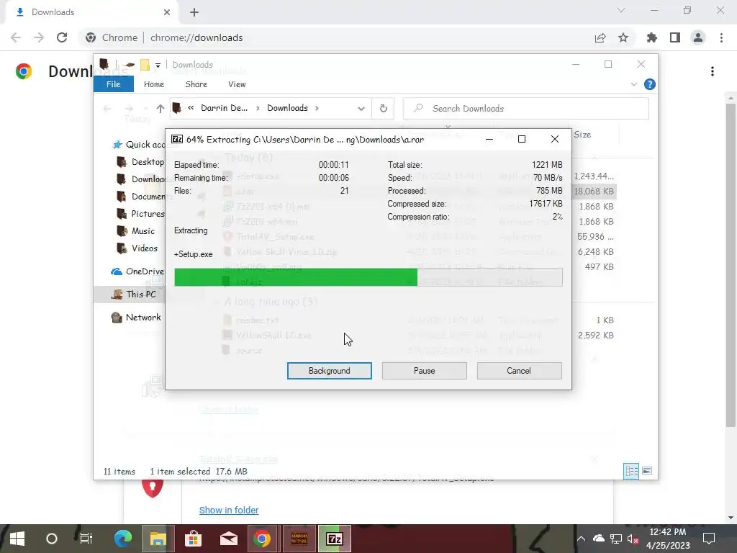Switch Explorer to large icons view
737x553 pixels.
click(647, 471)
